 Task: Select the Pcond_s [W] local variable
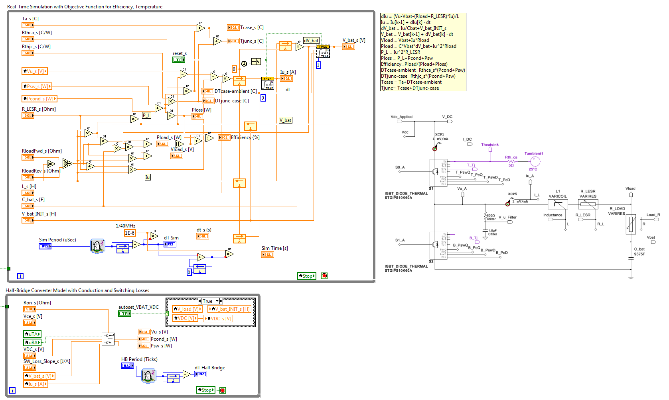pos(39,98)
